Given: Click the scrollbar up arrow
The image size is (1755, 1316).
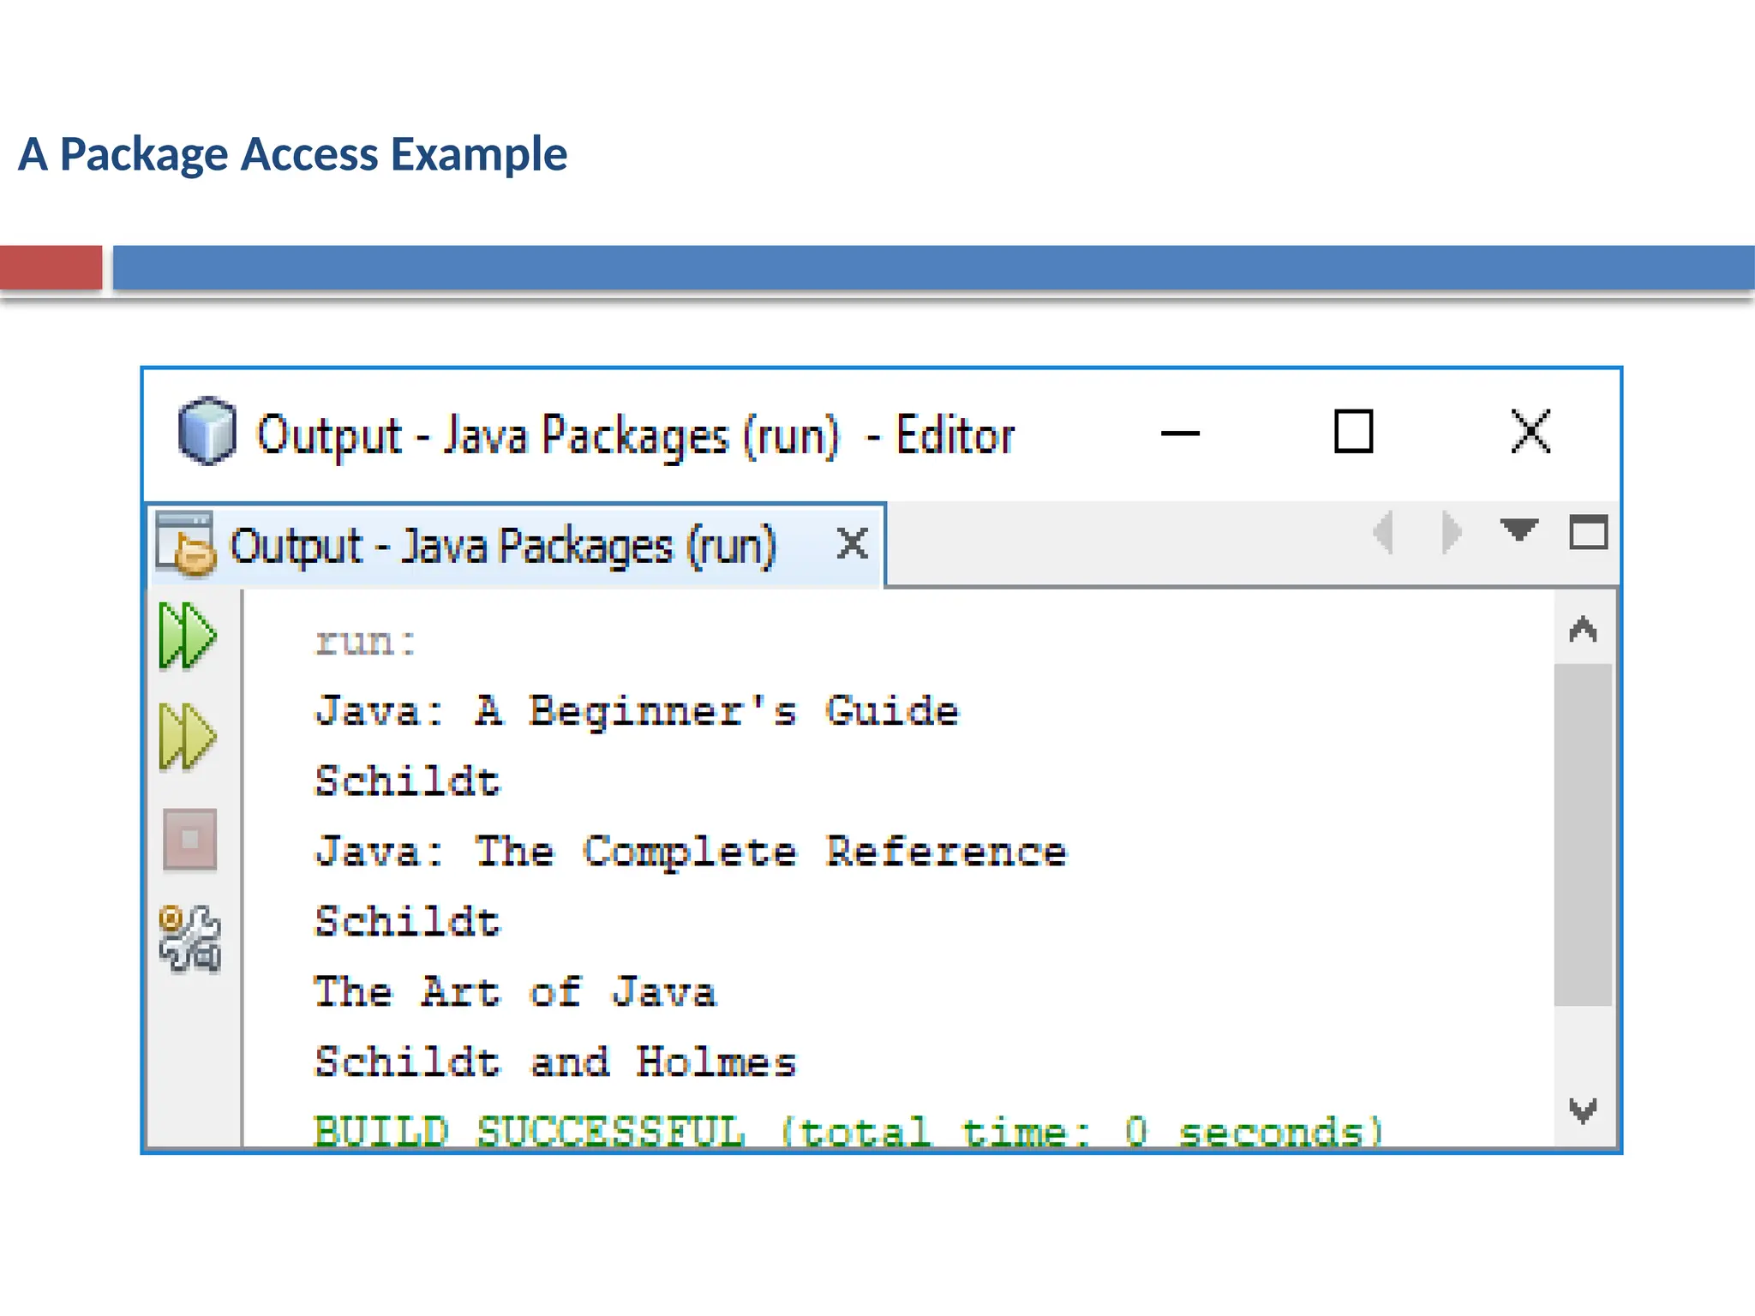Looking at the screenshot, I should point(1583,630).
